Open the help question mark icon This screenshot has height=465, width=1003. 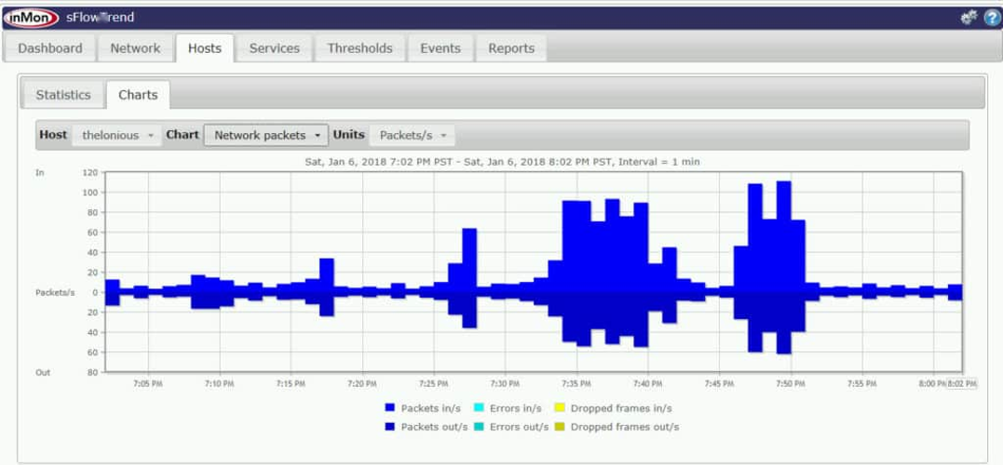[991, 18]
